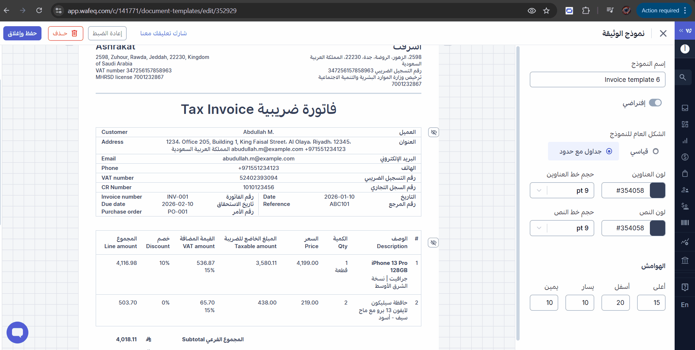
Task: Click the dollar coin icon in sidebar
Action: [x=685, y=157]
